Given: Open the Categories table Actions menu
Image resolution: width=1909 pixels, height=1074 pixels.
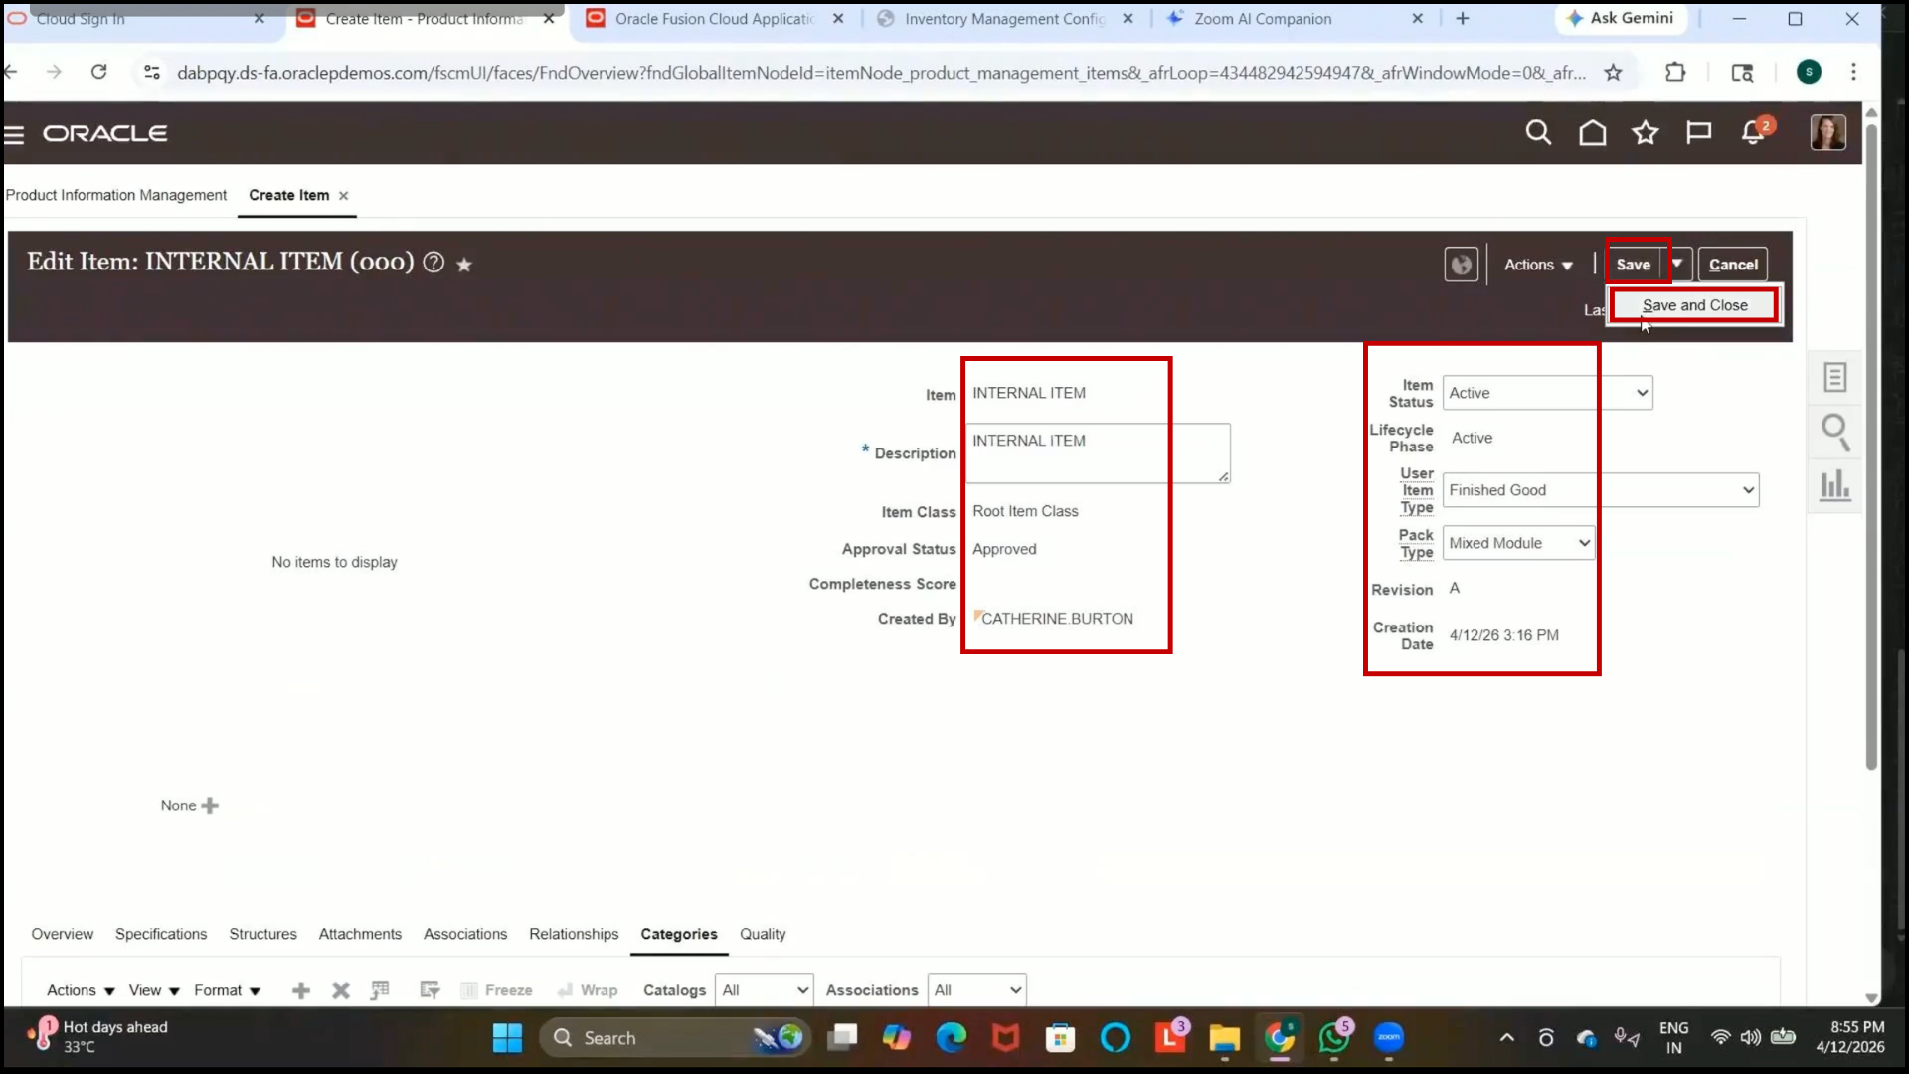Looking at the screenshot, I should pos(81,990).
